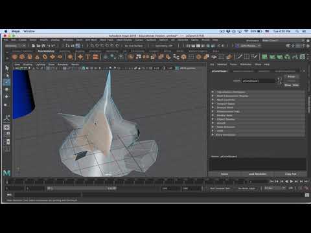Image resolution: width=311 pixels, height=233 pixels.
Task: Open animation preferences icon
Action: click(306, 188)
